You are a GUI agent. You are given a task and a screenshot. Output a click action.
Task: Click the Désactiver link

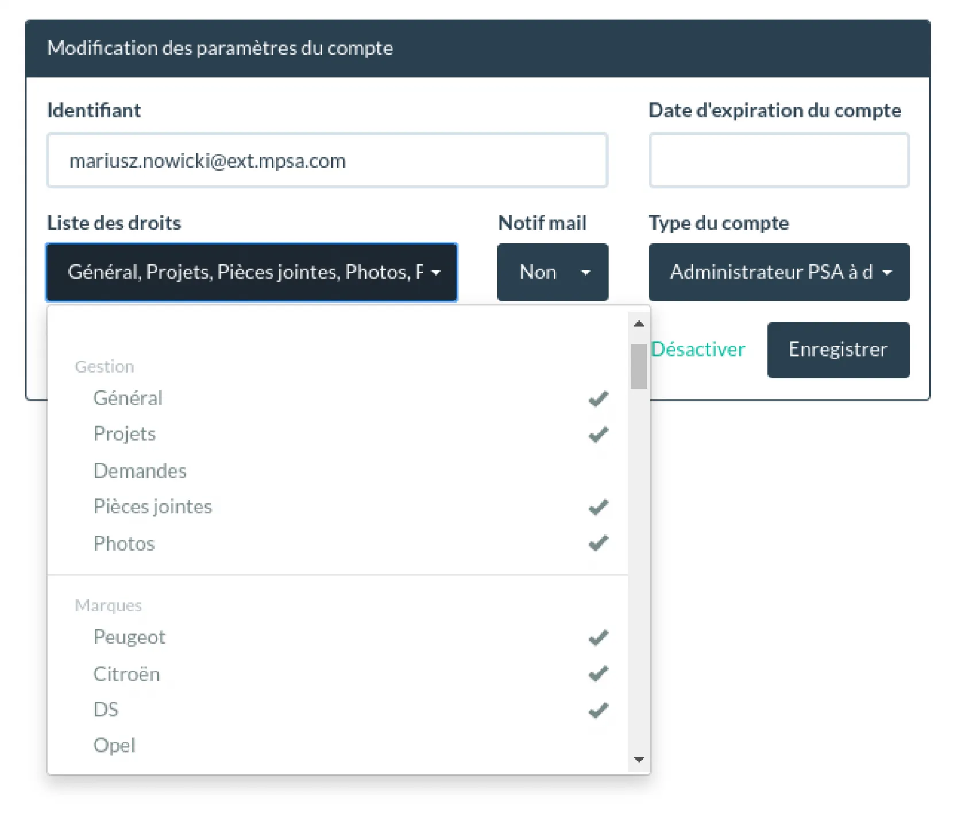click(698, 350)
